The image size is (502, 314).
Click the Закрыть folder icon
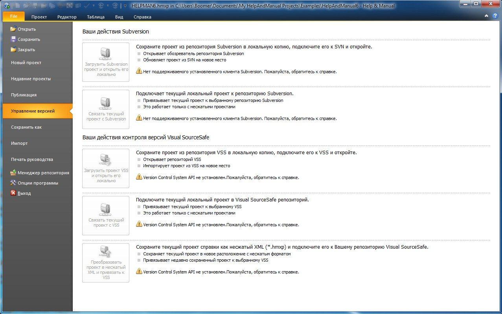(x=13, y=50)
